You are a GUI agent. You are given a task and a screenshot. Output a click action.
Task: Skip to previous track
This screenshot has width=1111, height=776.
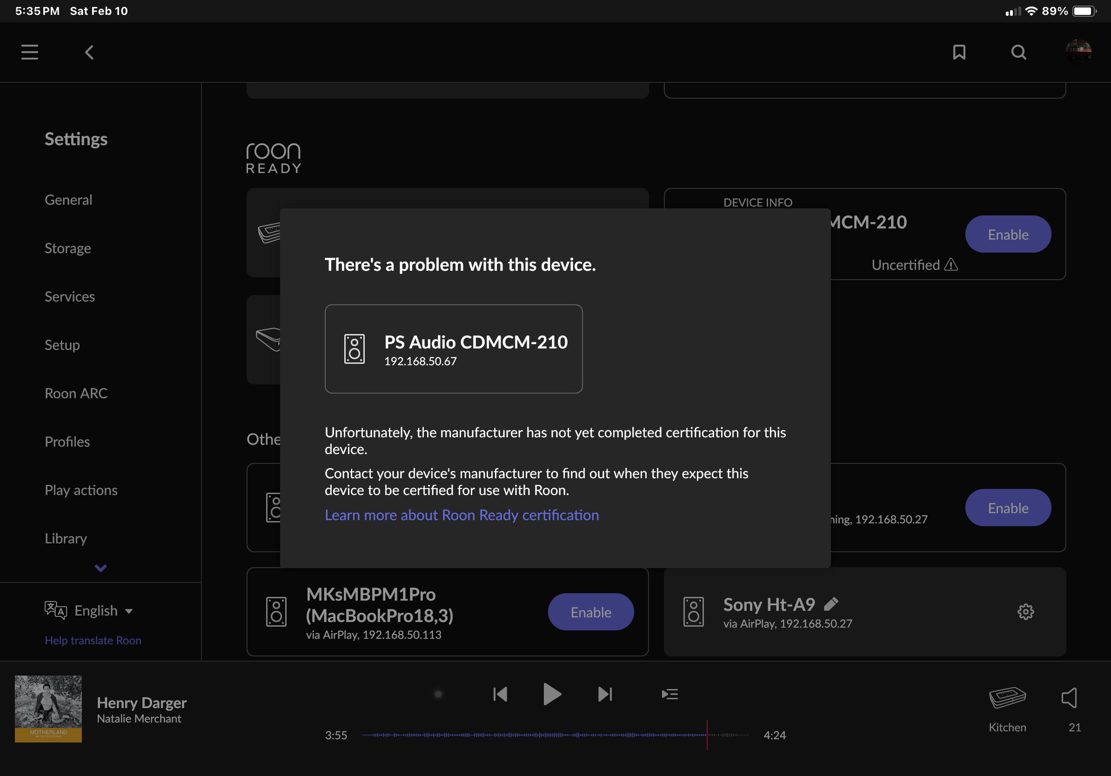(500, 694)
